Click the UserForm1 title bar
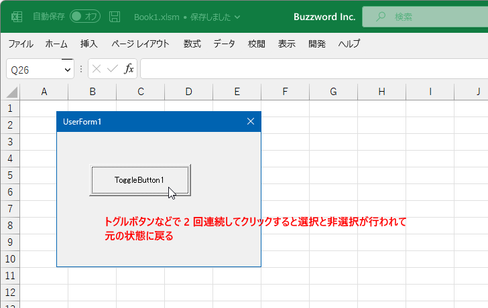Image resolution: width=488 pixels, height=308 pixels. [x=159, y=121]
